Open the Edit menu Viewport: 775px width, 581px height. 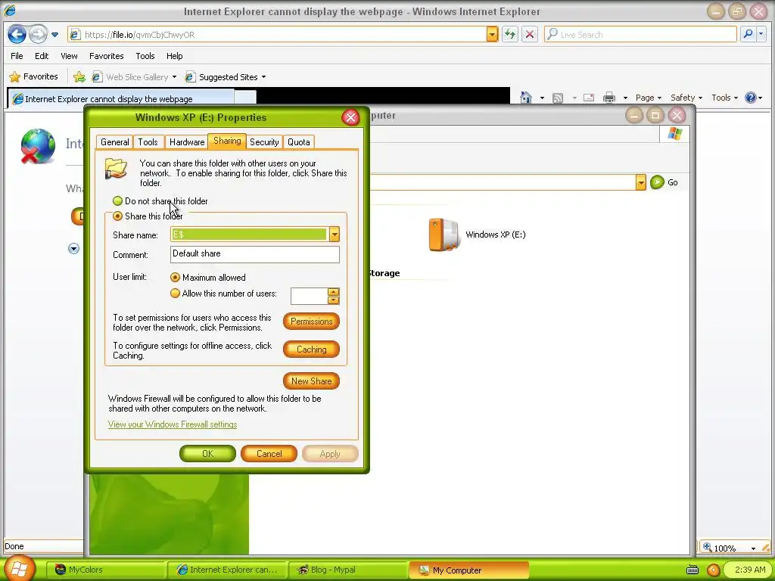click(x=42, y=56)
